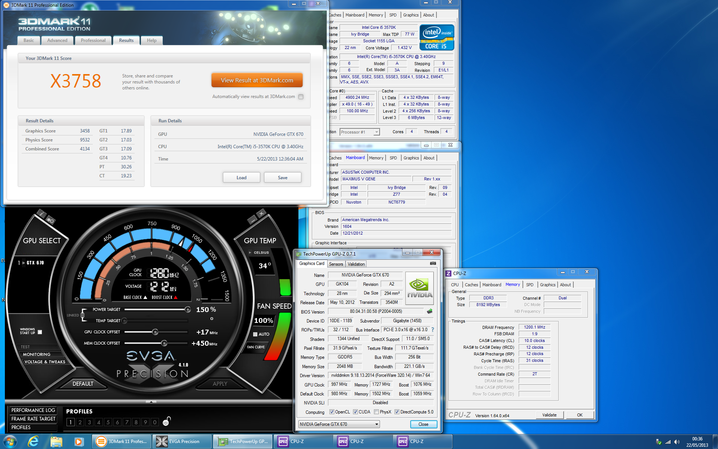The height and width of the screenshot is (449, 718).
Task: Click the 3DMark Load button
Action: pyautogui.click(x=242, y=178)
